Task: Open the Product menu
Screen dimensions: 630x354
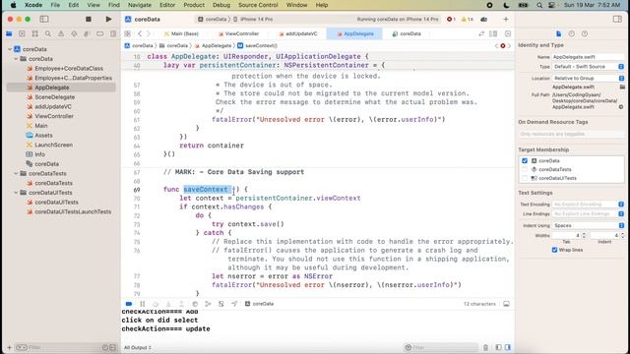Action: [194, 5]
